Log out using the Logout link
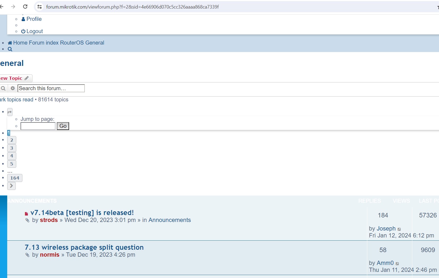 32,31
